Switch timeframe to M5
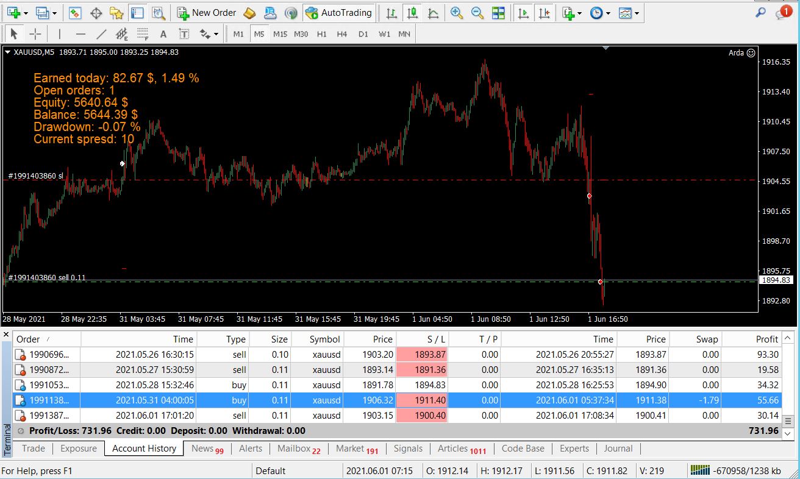Viewport: 800px width, 479px height. coord(259,34)
